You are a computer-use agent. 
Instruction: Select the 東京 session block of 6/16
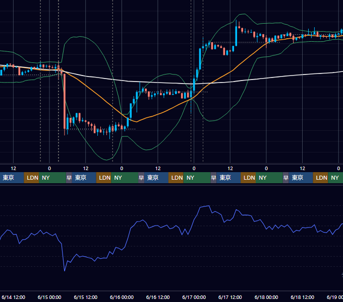156,178
